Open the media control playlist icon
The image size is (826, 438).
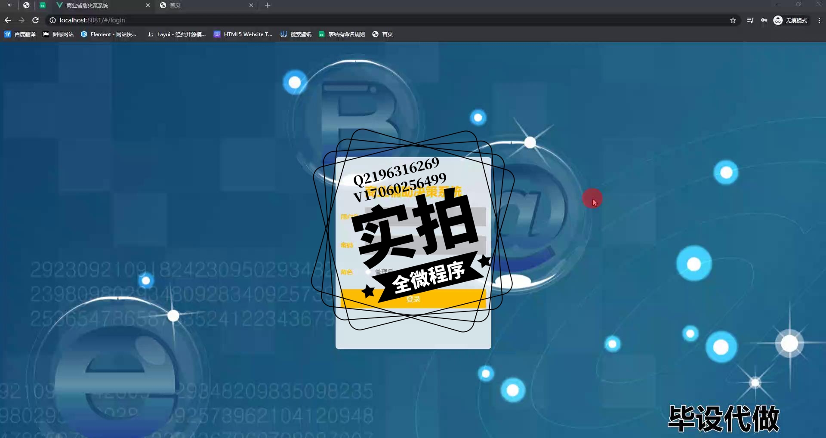(x=750, y=20)
